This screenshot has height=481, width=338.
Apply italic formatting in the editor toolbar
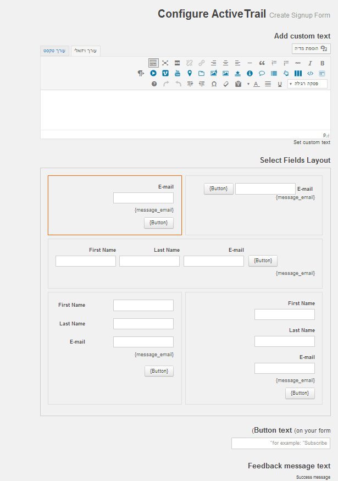(x=310, y=63)
